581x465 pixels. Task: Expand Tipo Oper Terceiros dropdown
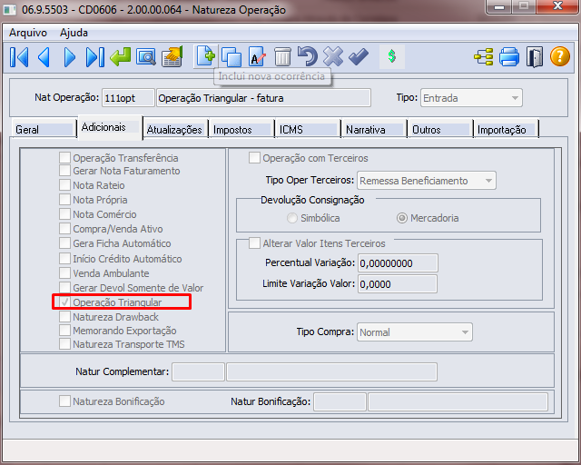pyautogui.click(x=427, y=181)
